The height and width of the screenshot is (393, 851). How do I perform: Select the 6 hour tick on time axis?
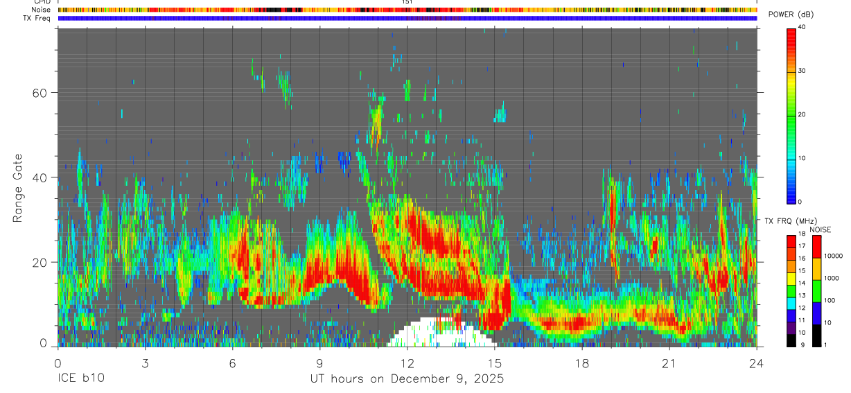point(232,363)
